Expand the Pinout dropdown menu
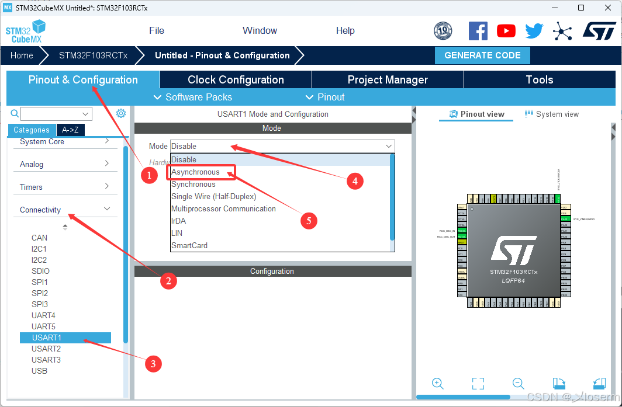The width and height of the screenshot is (622, 407). (x=325, y=97)
